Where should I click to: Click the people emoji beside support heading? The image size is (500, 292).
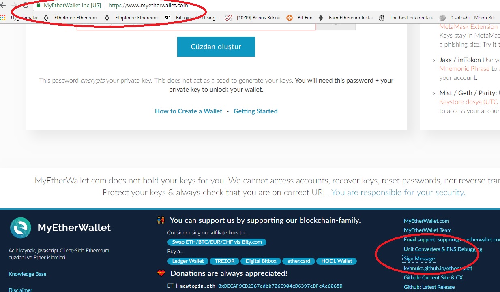coord(161,220)
